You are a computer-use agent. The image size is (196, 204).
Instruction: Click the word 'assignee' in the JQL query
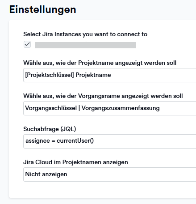[38, 141]
